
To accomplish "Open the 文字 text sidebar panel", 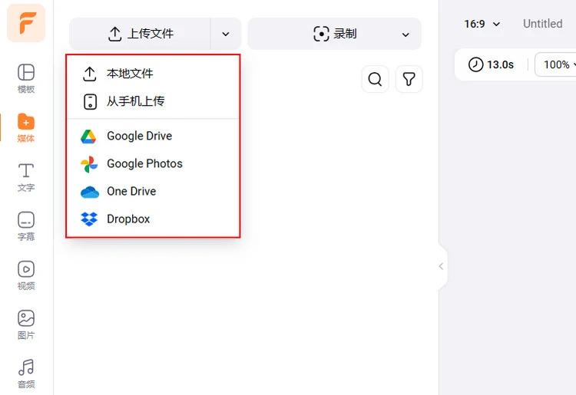I will pos(26,177).
